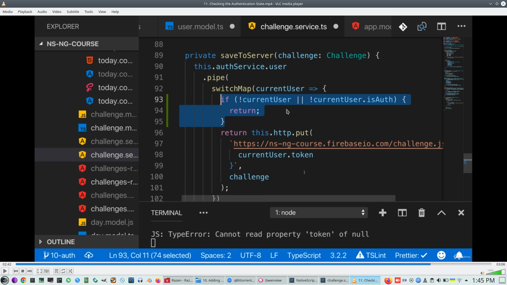Play the video with the play button
507x285 pixels.
point(5,271)
